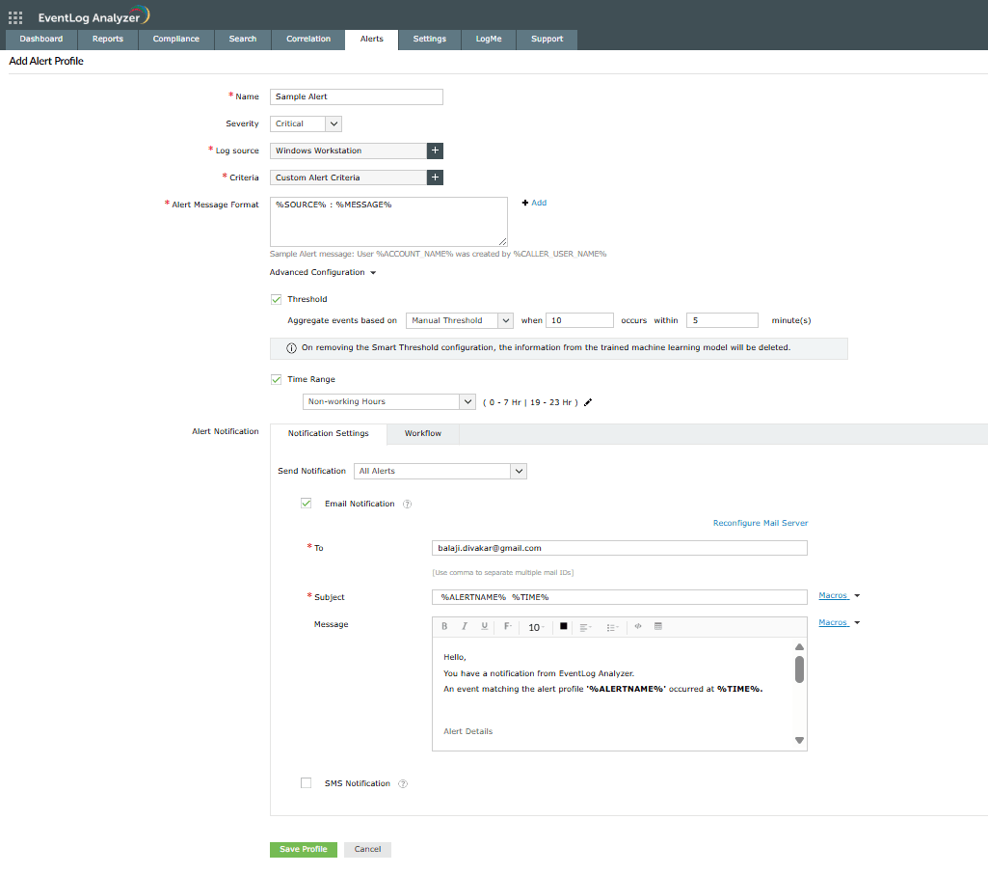
Task: Expand the Manual Threshold dropdown
Action: point(505,320)
